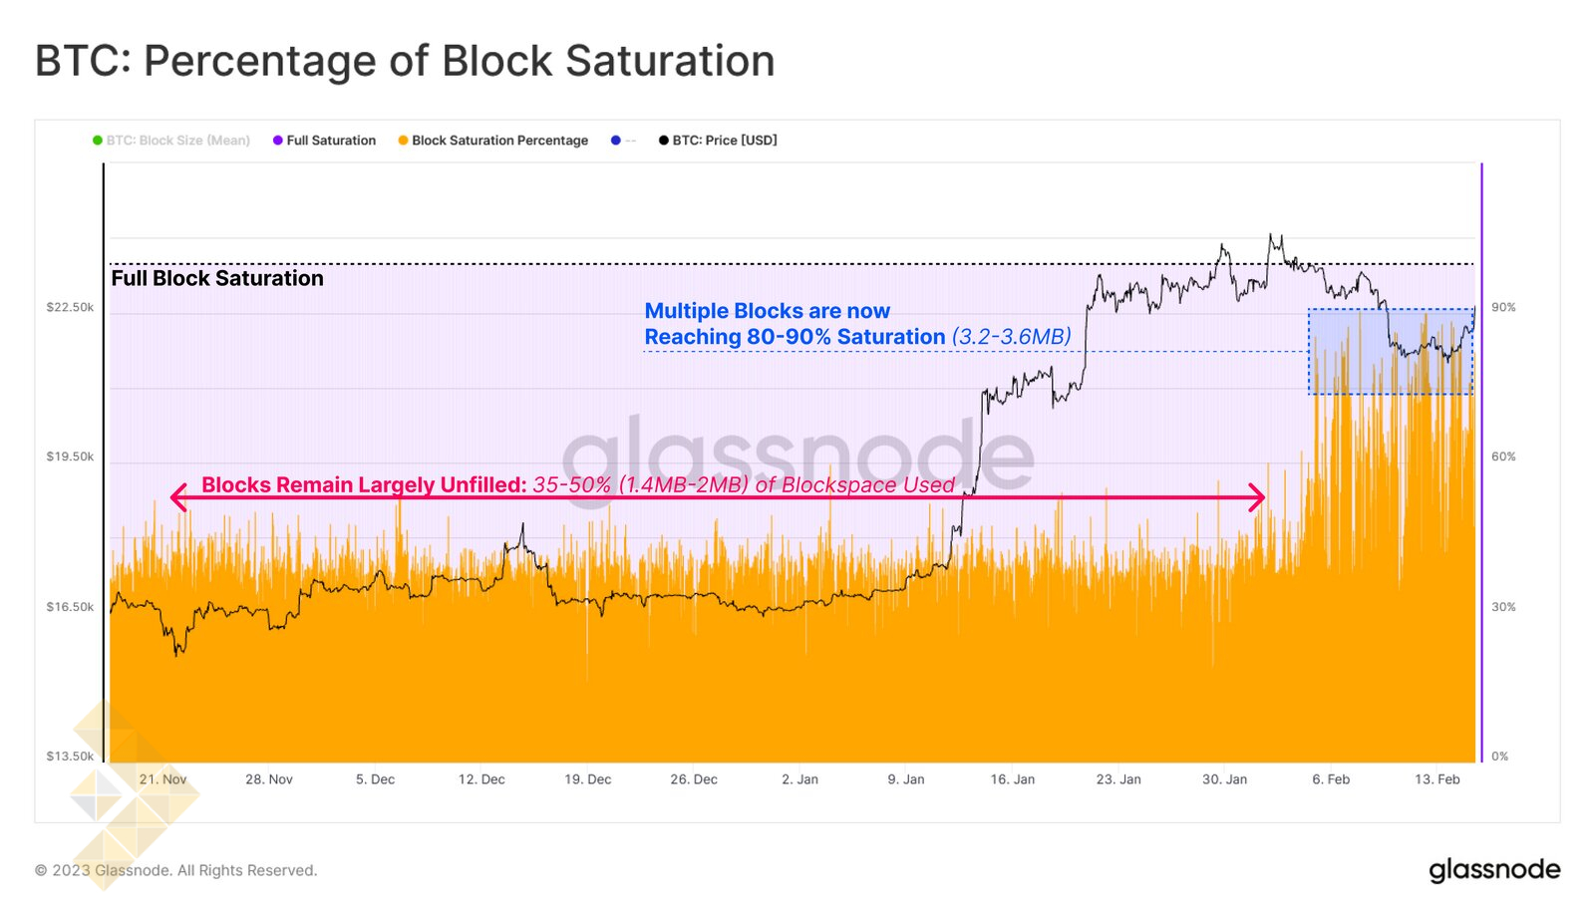Toggle the BTC: Price [USD] series label

click(x=725, y=141)
